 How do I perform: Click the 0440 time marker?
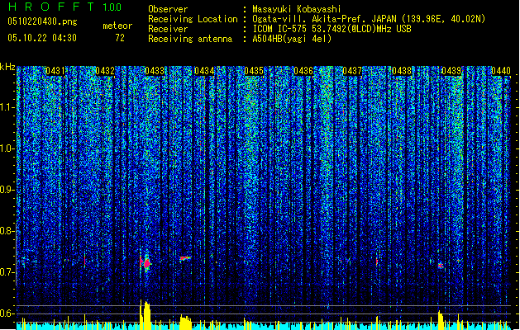tap(501, 71)
